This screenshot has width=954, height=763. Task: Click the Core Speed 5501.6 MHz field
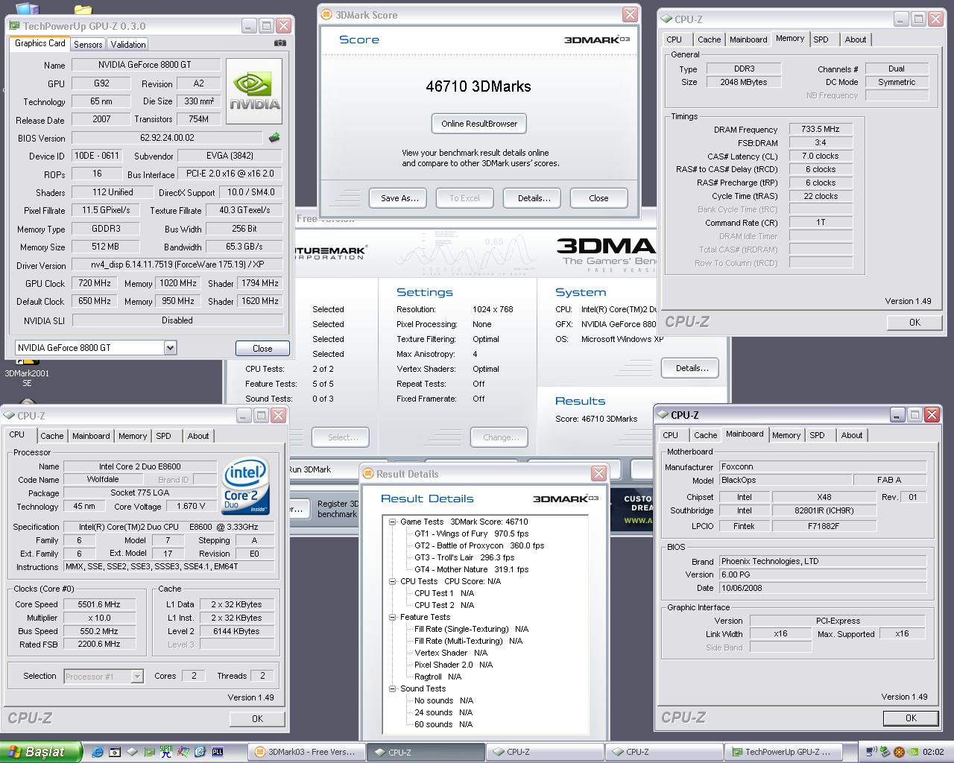[x=98, y=604]
